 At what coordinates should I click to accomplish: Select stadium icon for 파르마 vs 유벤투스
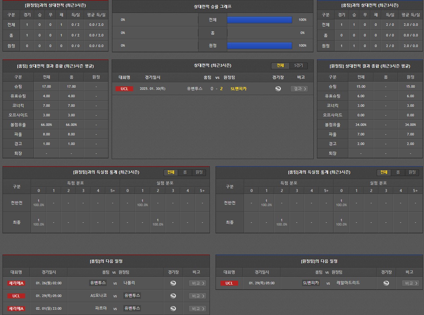pos(173,309)
